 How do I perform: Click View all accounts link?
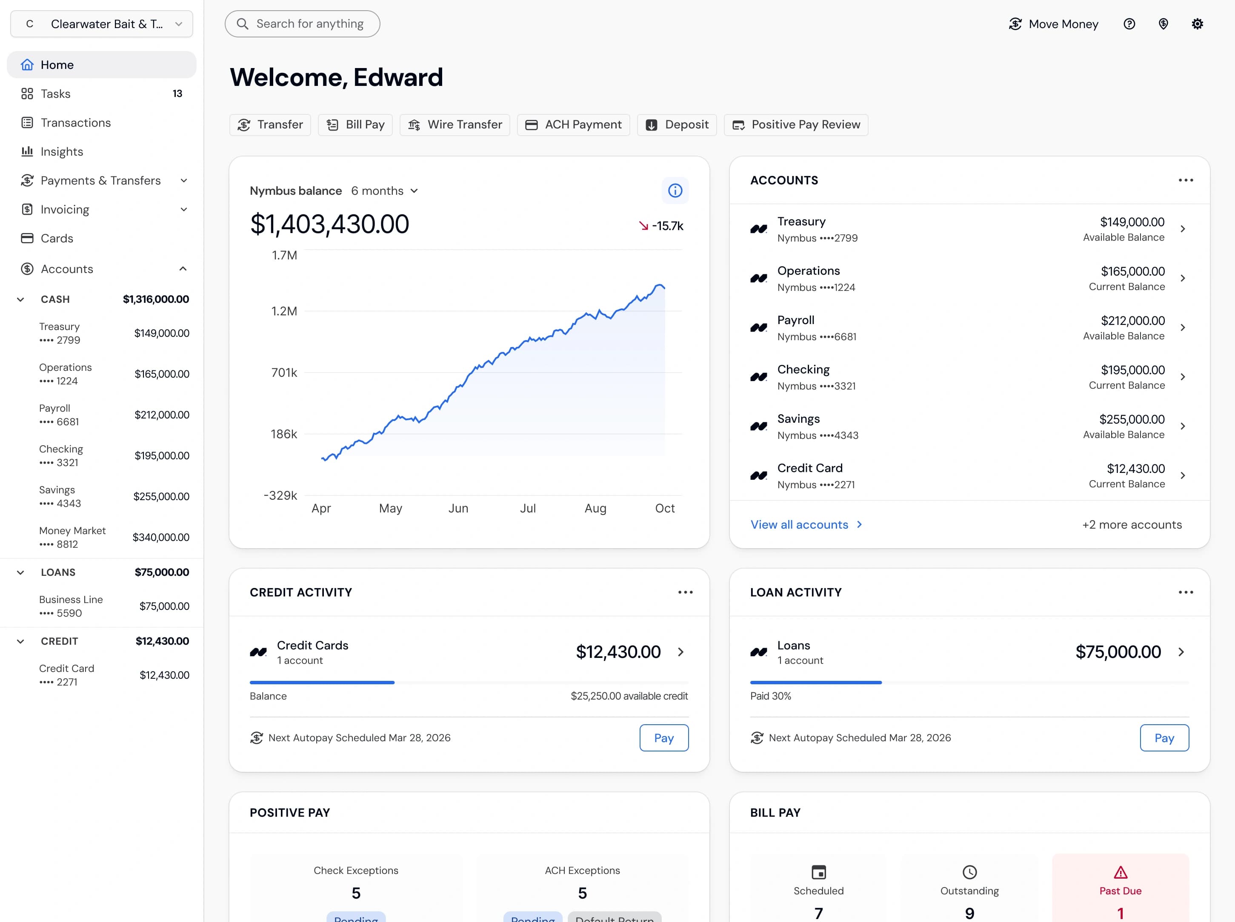point(806,525)
